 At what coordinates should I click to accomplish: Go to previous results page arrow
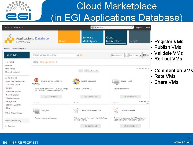coord(81,71)
